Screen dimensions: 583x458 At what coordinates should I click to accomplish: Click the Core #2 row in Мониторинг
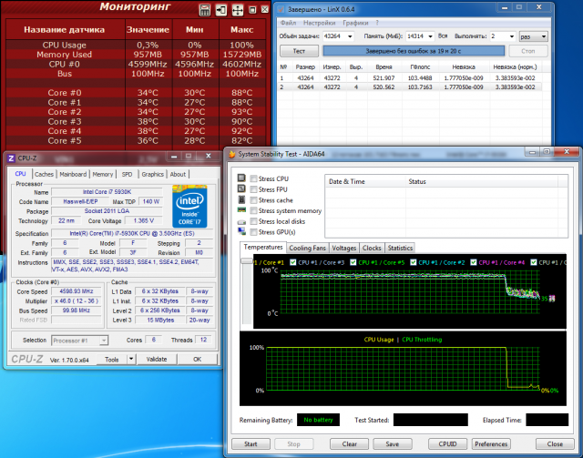(136, 112)
